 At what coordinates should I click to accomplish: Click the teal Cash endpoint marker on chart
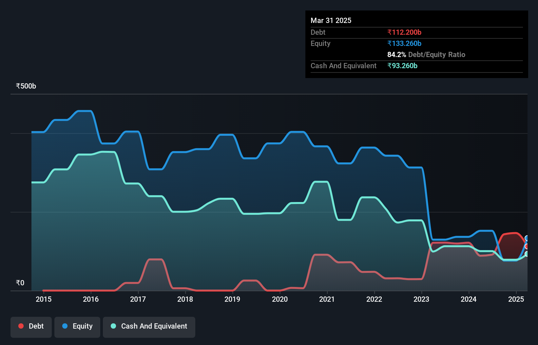527,254
